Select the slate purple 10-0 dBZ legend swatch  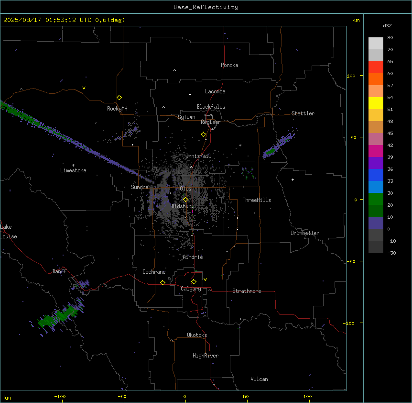coord(376,223)
